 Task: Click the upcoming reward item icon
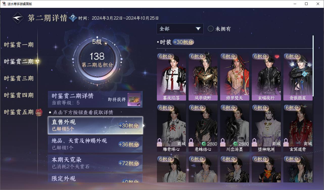(134, 100)
